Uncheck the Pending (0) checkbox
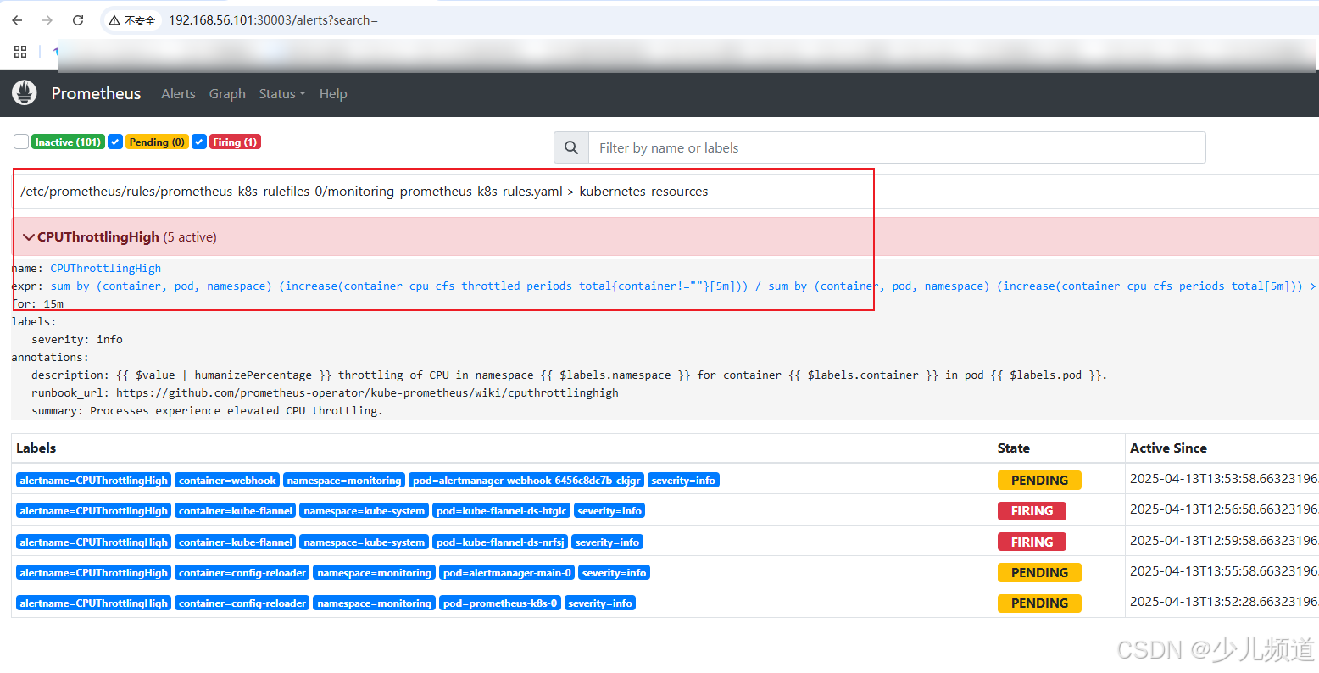Image resolution: width=1319 pixels, height=673 pixels. coord(115,142)
